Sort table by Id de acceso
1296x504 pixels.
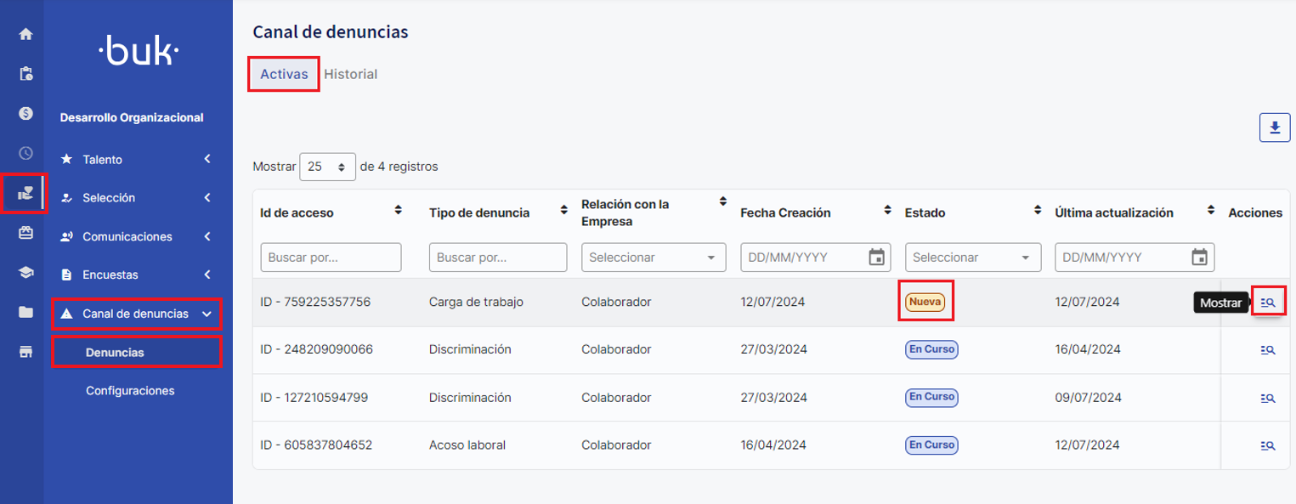coord(398,209)
